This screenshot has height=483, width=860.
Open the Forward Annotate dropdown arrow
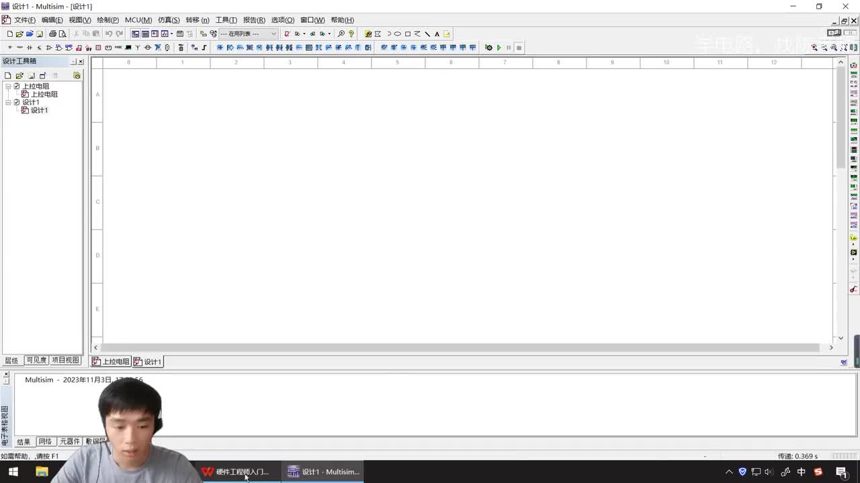(x=329, y=34)
